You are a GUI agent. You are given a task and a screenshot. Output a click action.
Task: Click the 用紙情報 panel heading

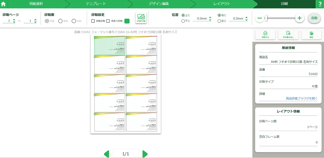click(288, 48)
